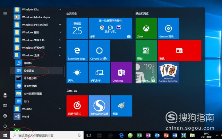Open 此电脑 (This PC) entry
Screen dimensions: 222x139
37,63
